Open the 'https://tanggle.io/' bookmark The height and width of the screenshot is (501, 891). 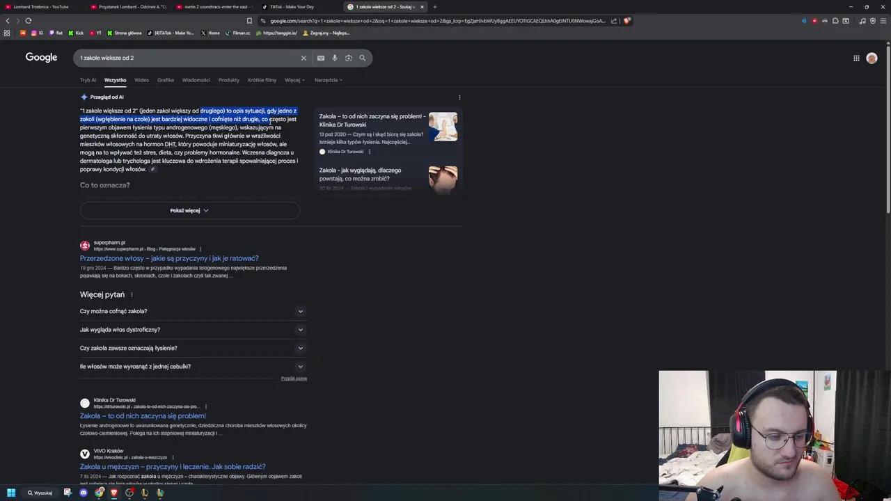click(x=276, y=33)
